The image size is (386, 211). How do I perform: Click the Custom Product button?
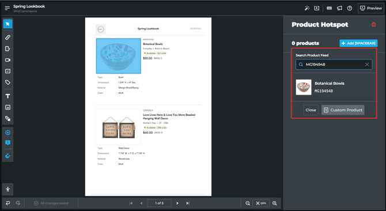[343, 110]
